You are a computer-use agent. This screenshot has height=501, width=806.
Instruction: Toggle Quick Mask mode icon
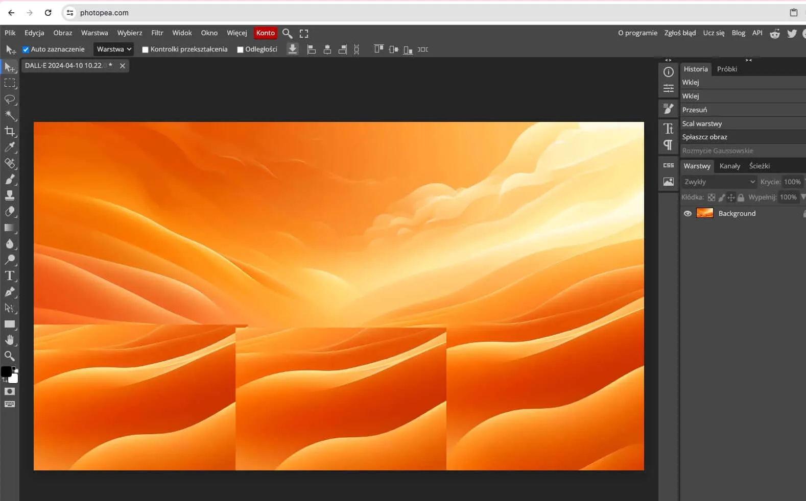click(10, 391)
